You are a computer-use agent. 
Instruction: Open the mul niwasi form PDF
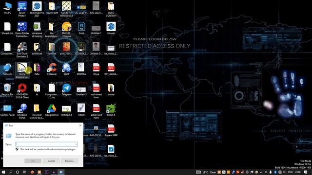click(96, 91)
